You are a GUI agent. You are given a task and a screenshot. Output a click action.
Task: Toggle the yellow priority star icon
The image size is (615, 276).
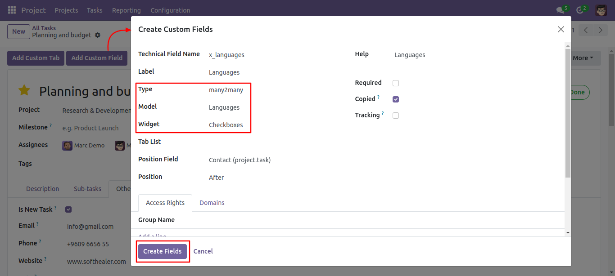point(24,91)
